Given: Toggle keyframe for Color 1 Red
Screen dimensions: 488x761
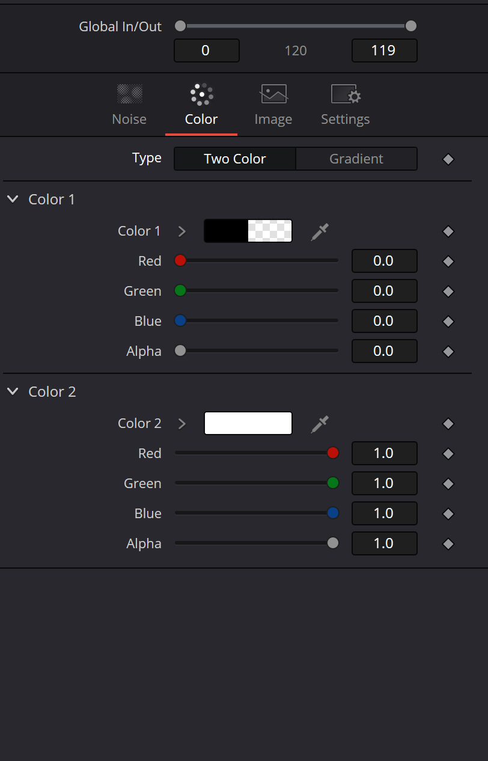Looking at the screenshot, I should (448, 261).
